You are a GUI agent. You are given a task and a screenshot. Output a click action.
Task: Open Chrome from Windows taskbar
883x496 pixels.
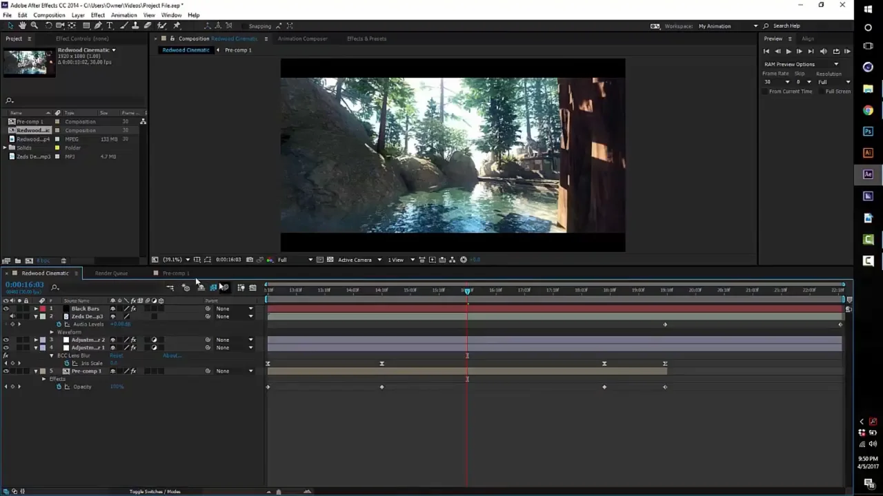point(869,110)
